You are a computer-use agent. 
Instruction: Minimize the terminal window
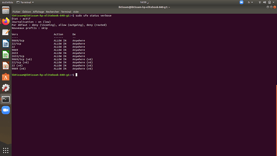268,7
